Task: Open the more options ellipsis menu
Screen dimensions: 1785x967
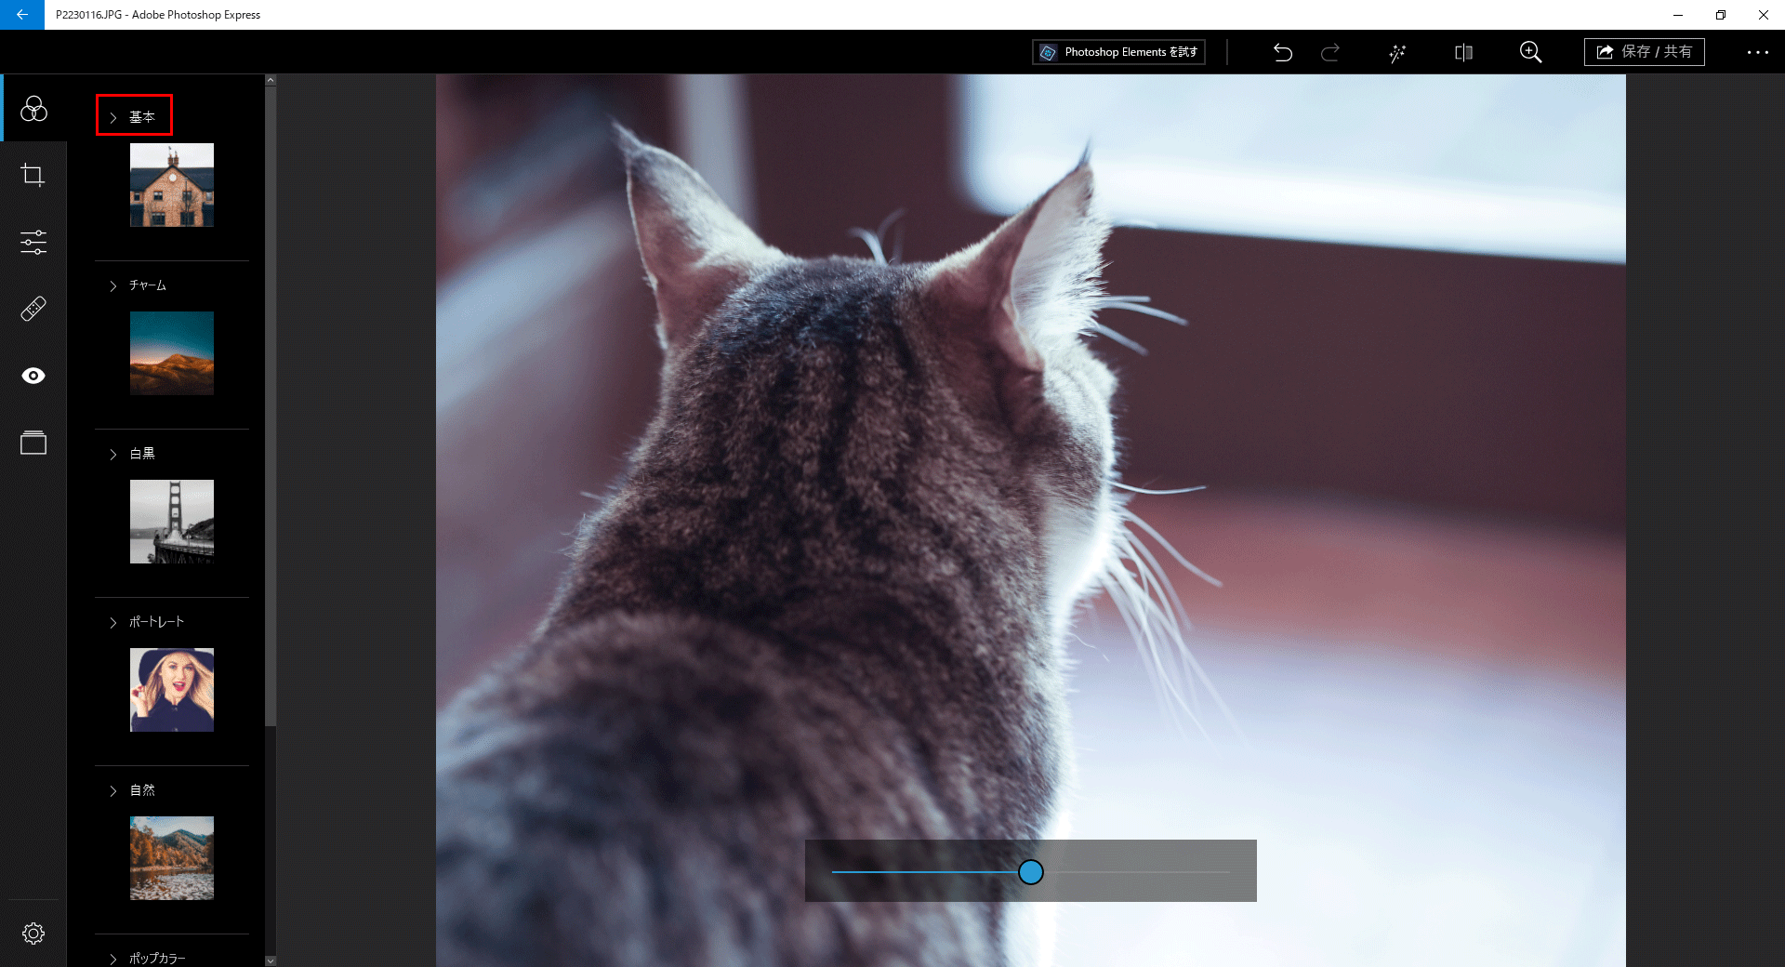Action: coord(1757,52)
